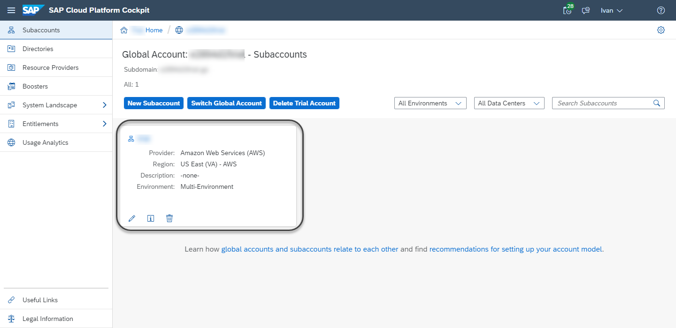
Task: Click the 'All: 1' count text
Action: coord(131,85)
